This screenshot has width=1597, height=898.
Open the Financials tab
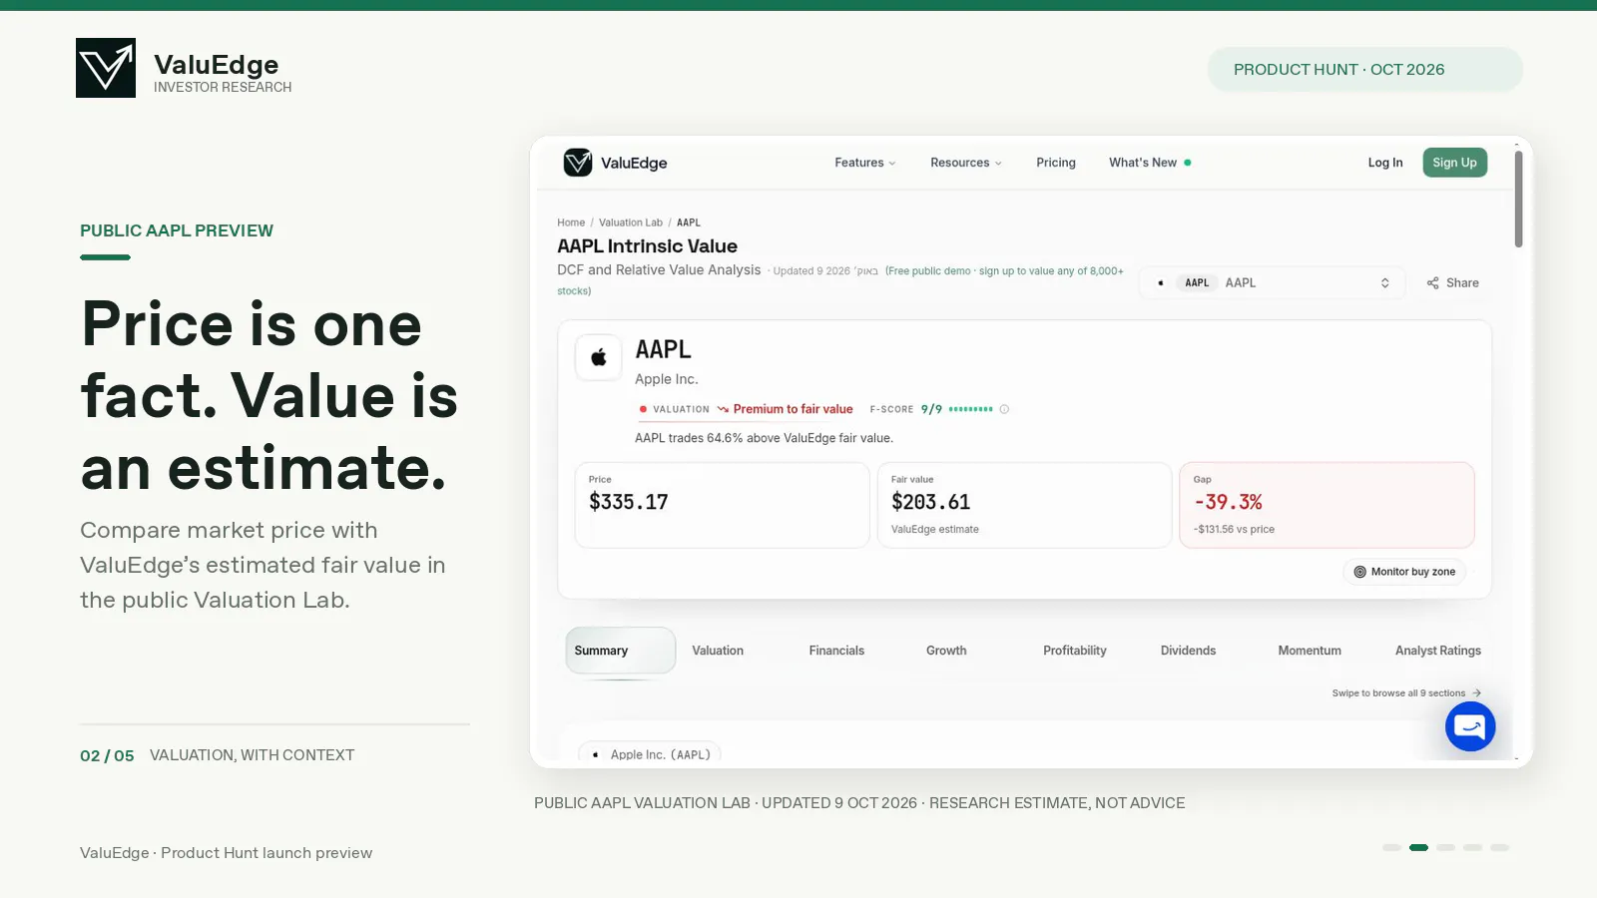(x=836, y=651)
